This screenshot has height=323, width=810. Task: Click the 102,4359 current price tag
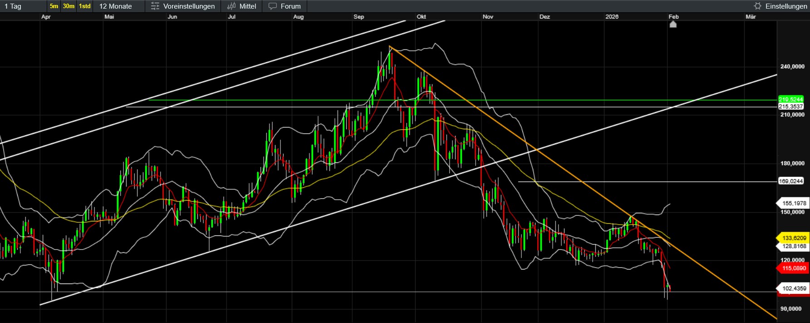tap(794, 288)
